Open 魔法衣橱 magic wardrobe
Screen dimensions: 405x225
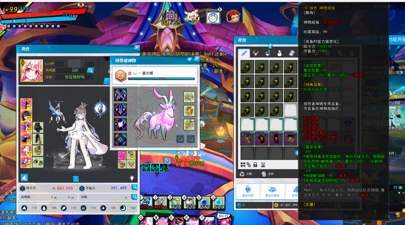(x=248, y=191)
